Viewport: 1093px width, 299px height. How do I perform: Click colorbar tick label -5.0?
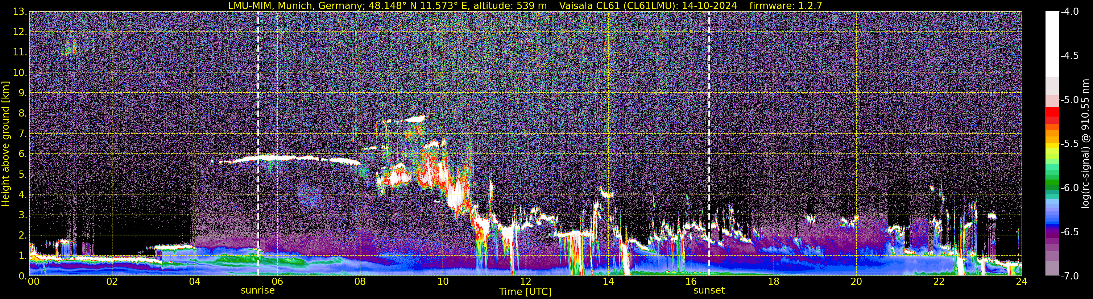click(x=1070, y=100)
